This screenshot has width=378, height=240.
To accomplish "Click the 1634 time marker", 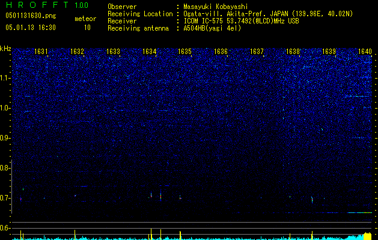I will [x=149, y=51].
